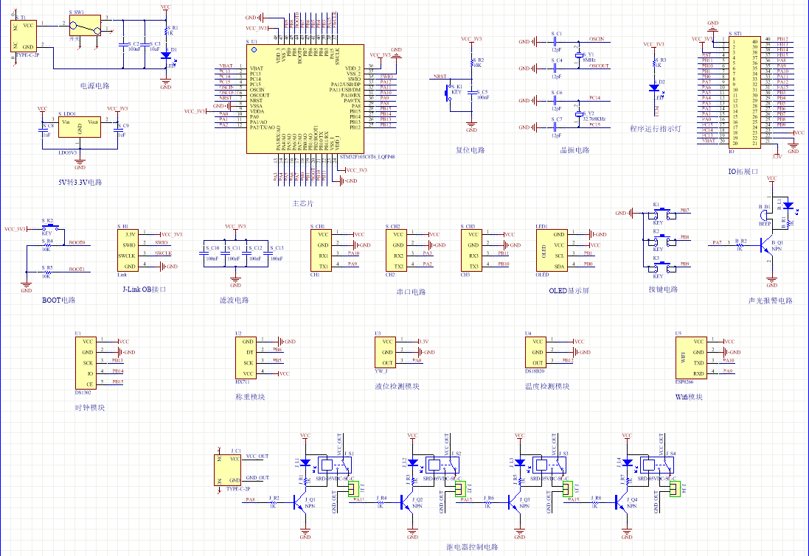Click the '继电器控制电路' label
The image size is (809, 556).
472,546
